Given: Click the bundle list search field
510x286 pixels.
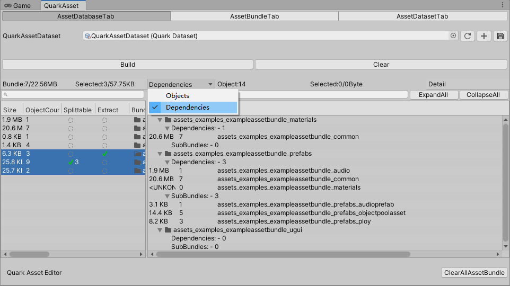Looking at the screenshot, I should pyautogui.click(x=73, y=95).
